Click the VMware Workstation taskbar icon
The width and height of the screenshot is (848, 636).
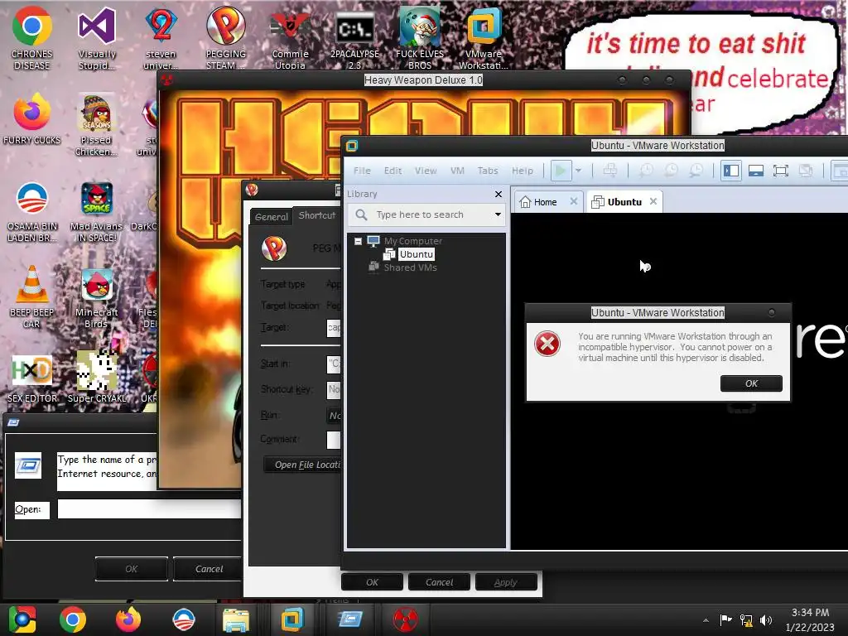coord(292,619)
